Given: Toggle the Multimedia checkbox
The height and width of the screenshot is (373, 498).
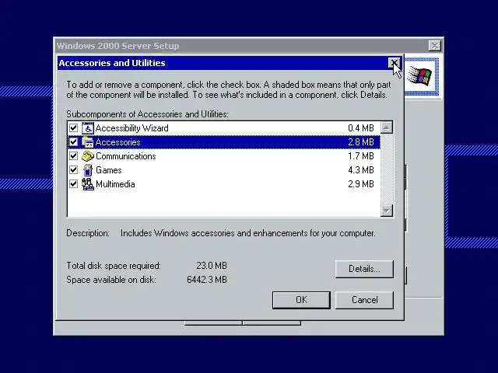Looking at the screenshot, I should click(x=73, y=184).
